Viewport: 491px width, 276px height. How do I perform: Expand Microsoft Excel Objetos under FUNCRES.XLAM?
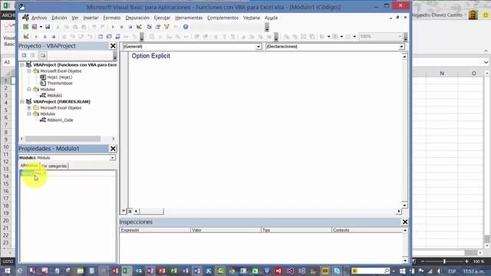coord(29,107)
